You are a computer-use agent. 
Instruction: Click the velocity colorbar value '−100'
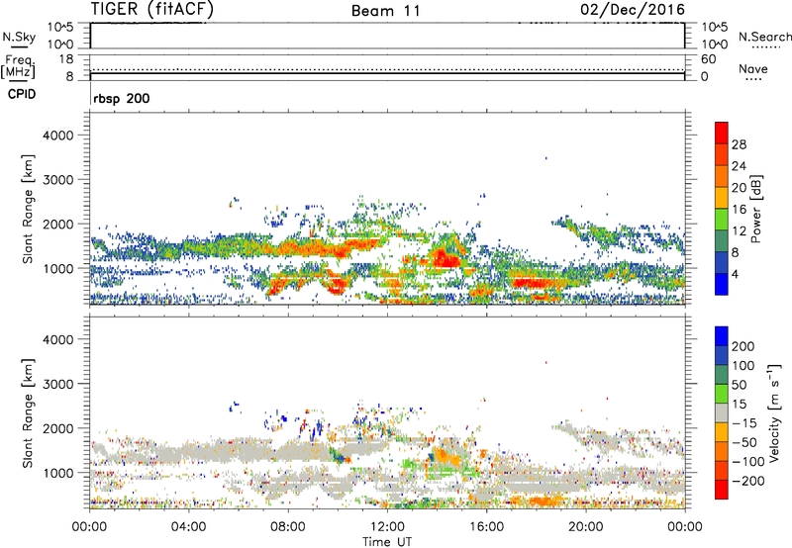pyautogui.click(x=748, y=462)
